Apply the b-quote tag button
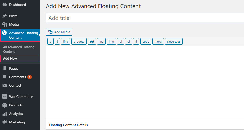The height and width of the screenshot is (130, 244). (x=79, y=42)
